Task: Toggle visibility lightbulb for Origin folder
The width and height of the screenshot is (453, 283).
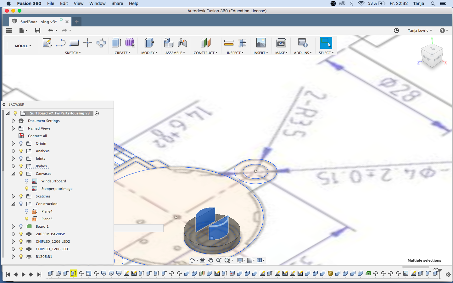Action: tap(21, 143)
